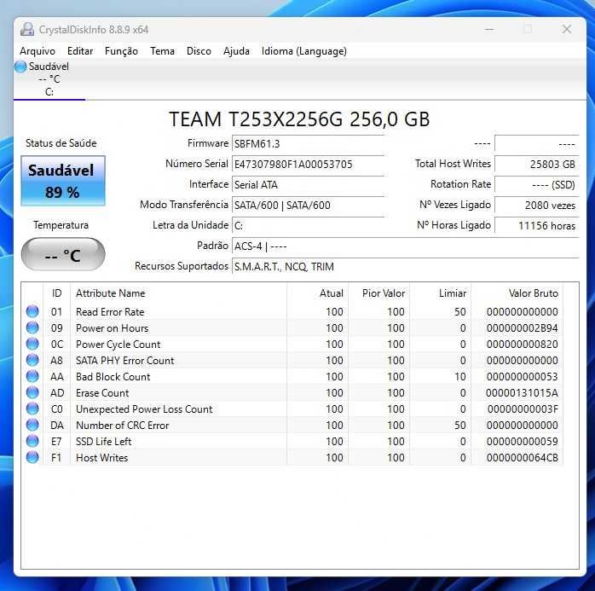Click status orb for Bad Block Count row
595x591 pixels.
click(x=32, y=376)
